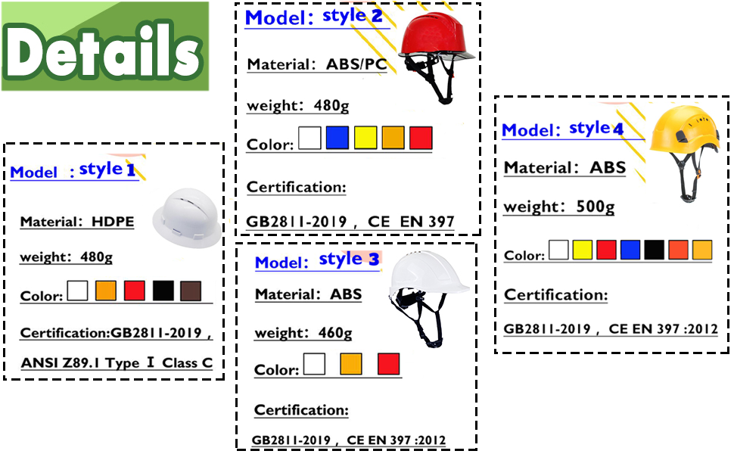Image resolution: width=734 pixels, height=454 pixels.
Task: Choose the yellow swatch for style 4
Action: 583,250
